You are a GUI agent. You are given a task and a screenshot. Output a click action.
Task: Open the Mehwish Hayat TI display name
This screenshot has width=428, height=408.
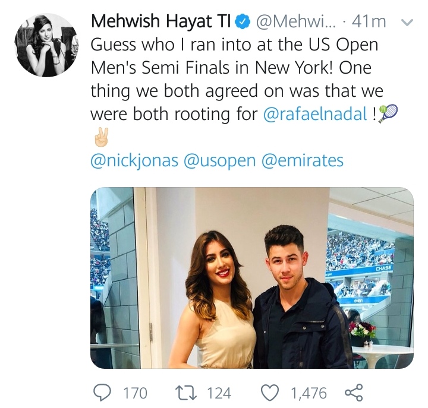coord(161,21)
